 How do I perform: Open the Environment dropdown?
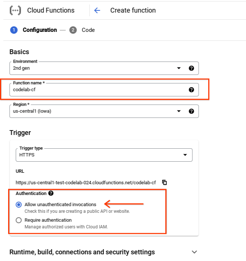coord(179,68)
